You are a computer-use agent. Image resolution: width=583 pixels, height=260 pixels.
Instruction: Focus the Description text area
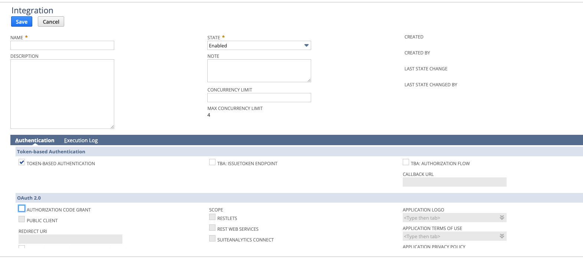62,94
